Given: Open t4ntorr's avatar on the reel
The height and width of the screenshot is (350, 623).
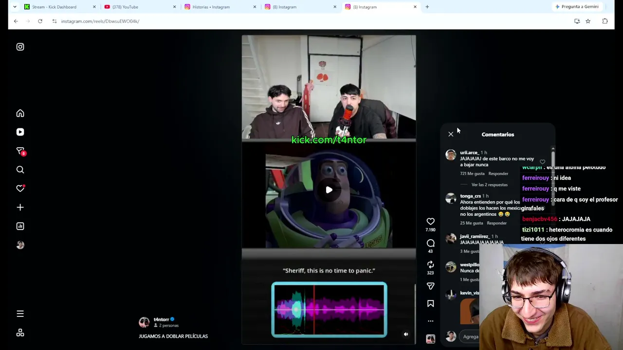Looking at the screenshot, I should click(x=145, y=322).
